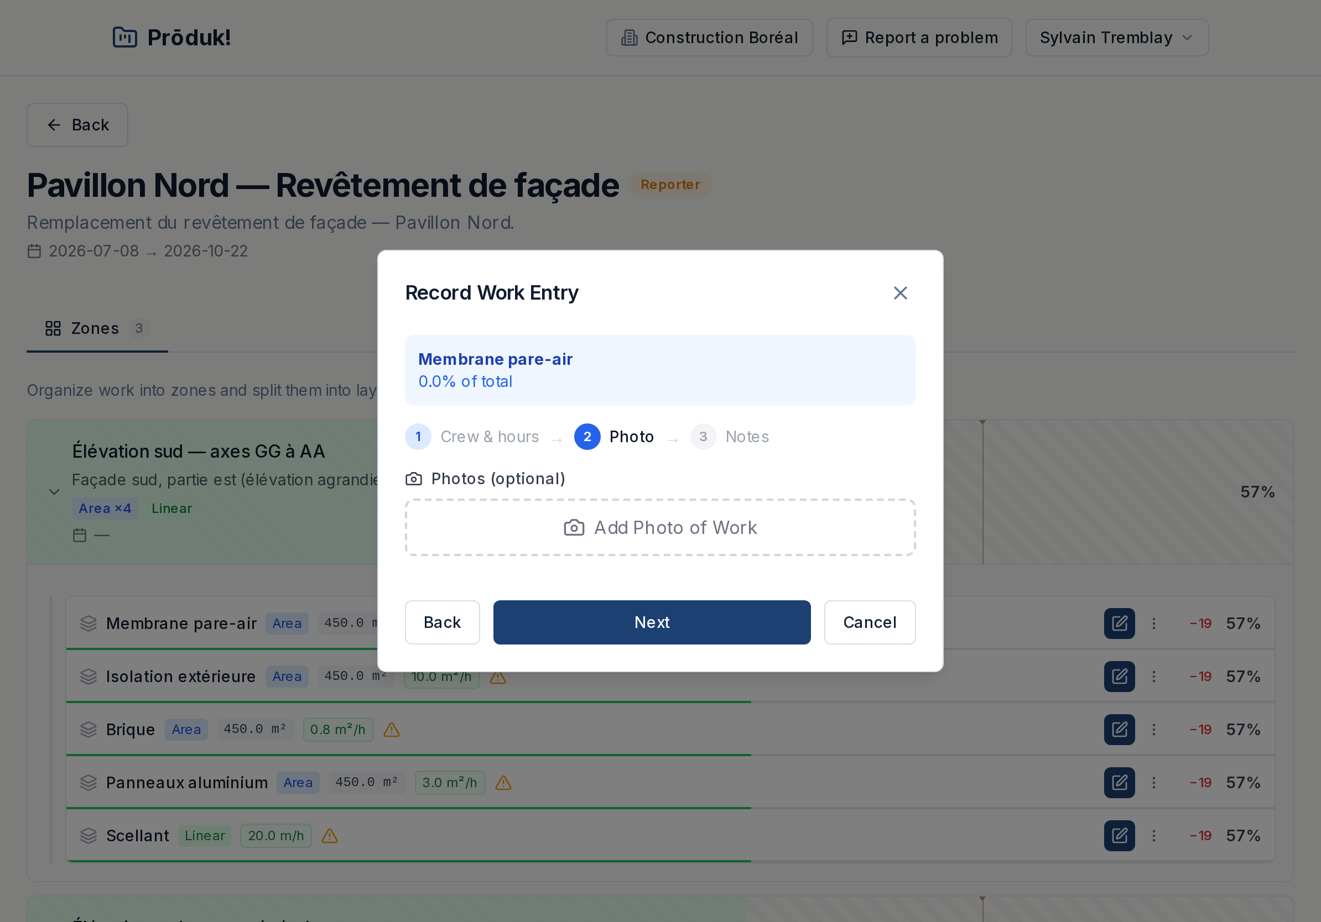
Task: Go to step 1 Crew & hours
Action: 472,437
